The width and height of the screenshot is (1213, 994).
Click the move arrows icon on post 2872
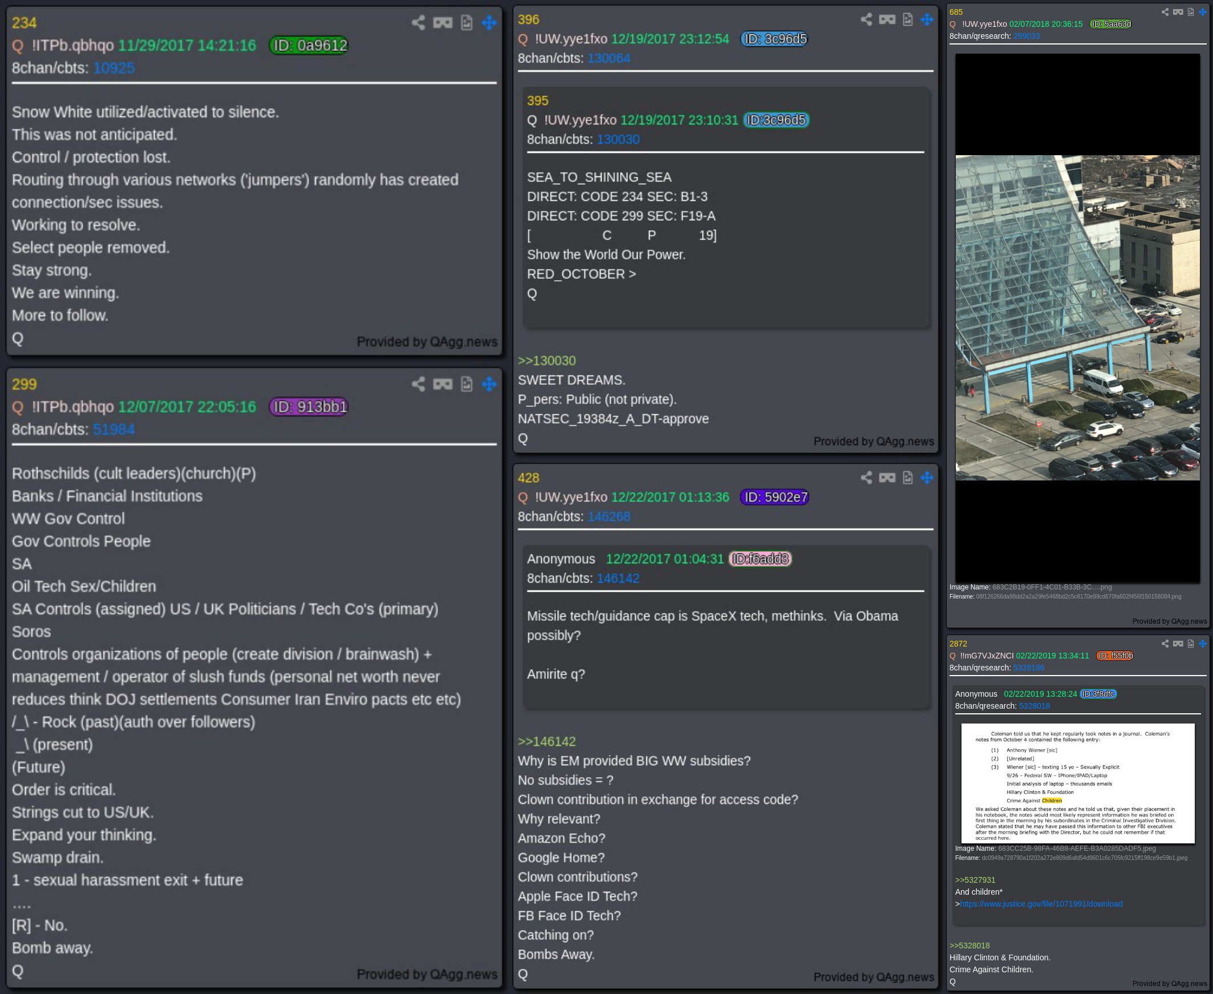(x=1203, y=644)
